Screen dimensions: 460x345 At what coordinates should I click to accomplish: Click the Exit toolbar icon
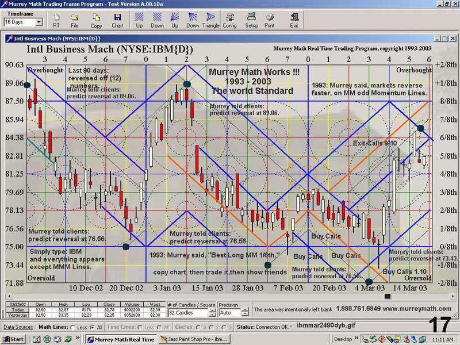[294, 20]
